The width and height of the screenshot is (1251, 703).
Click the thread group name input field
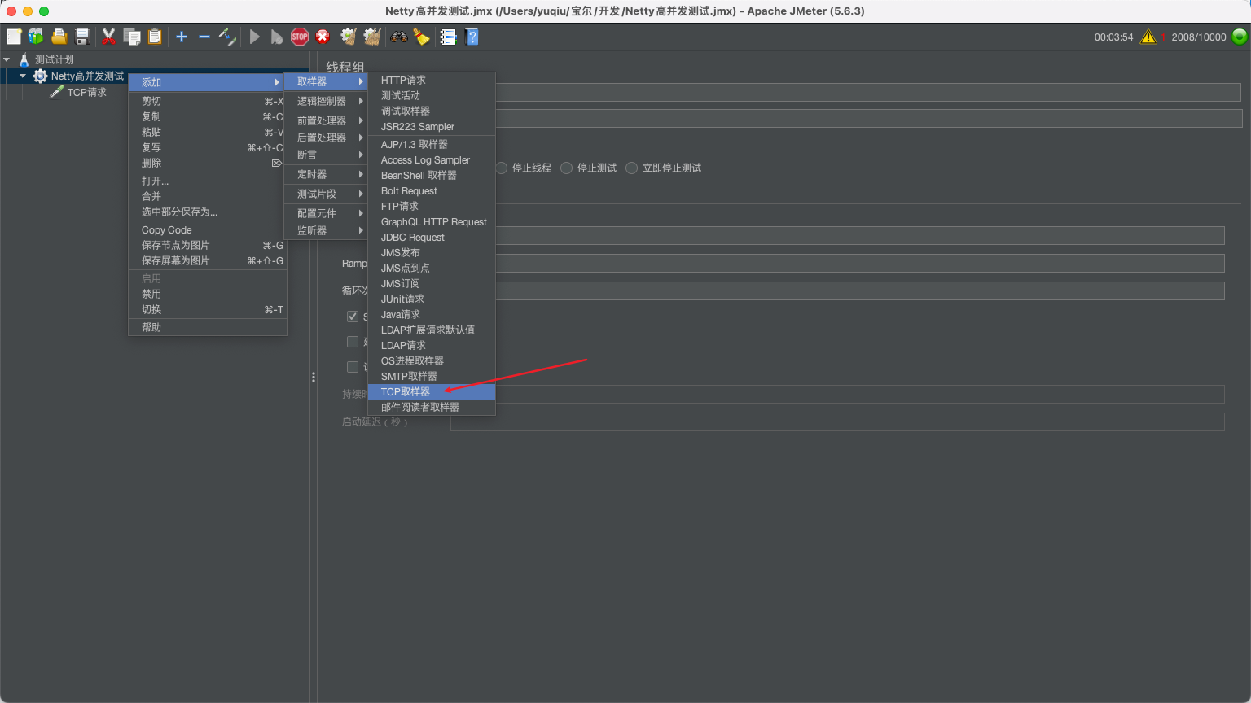coord(867,92)
